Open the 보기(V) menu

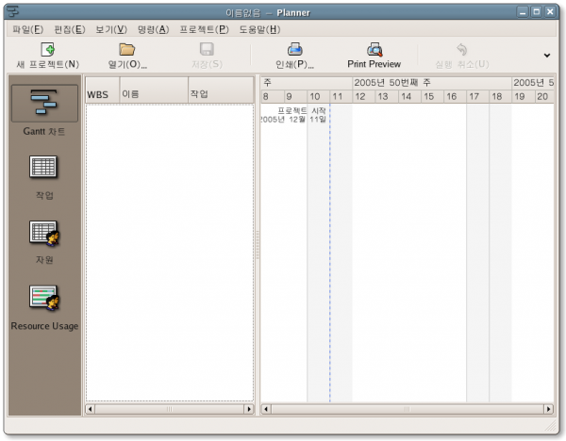click(x=111, y=29)
